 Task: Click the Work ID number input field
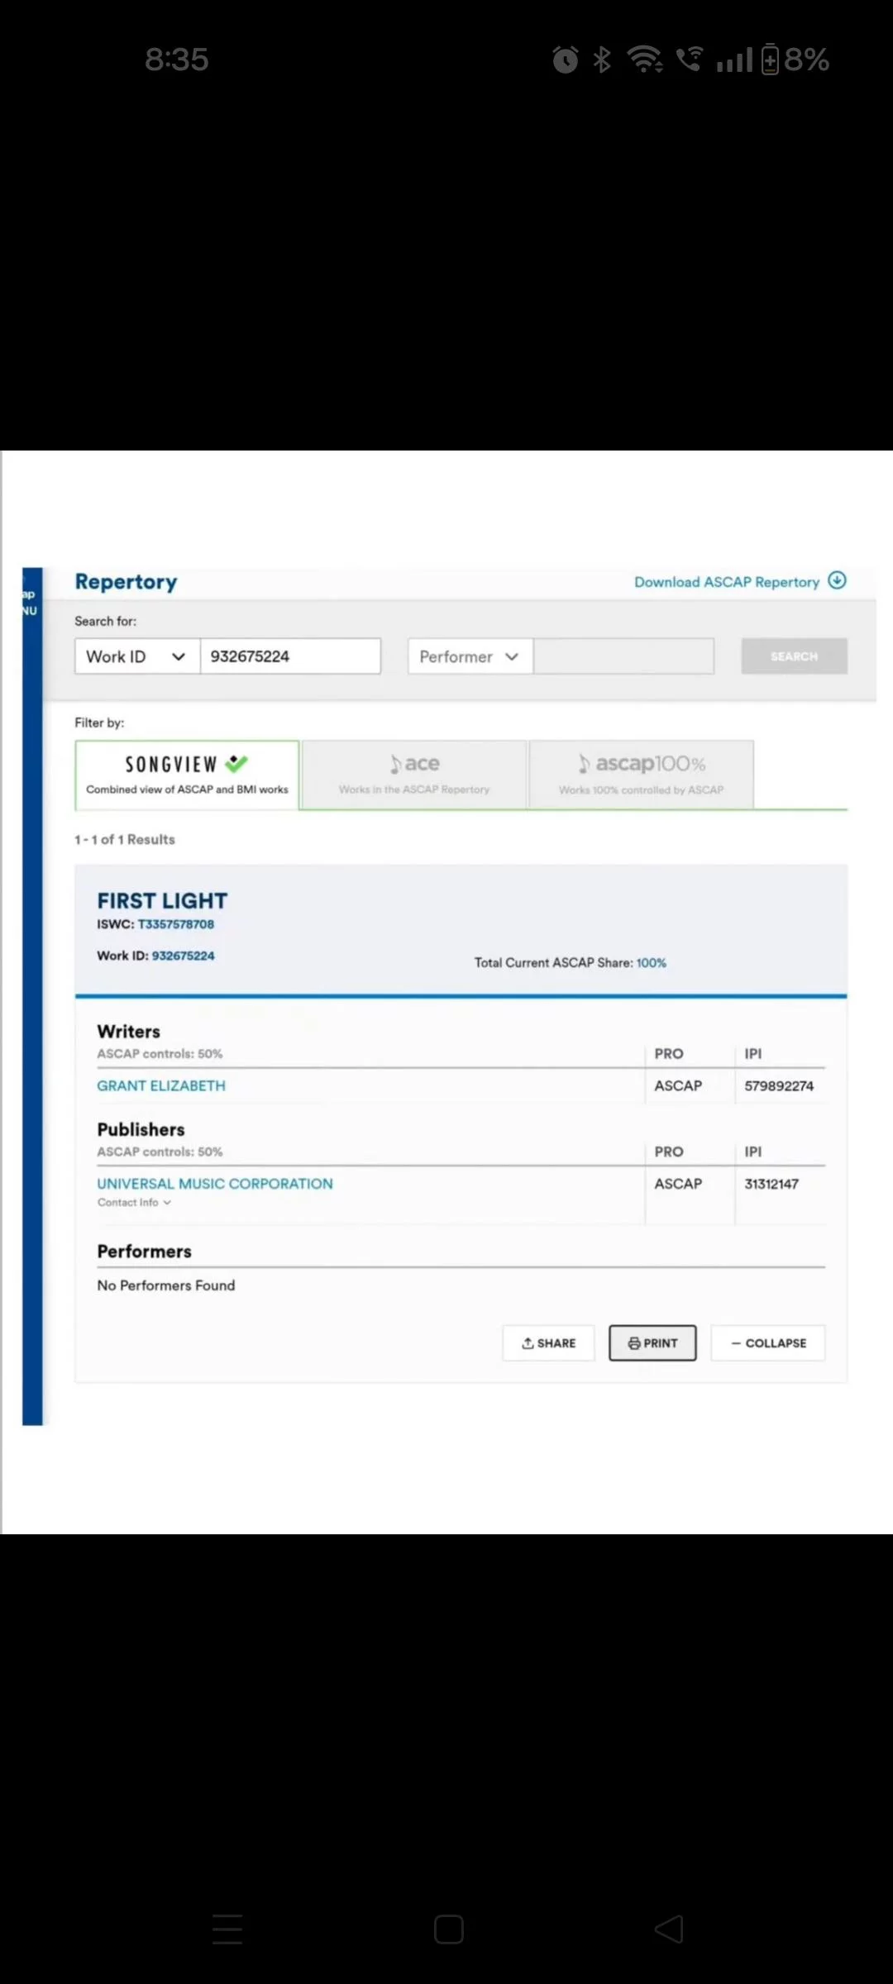(x=290, y=656)
